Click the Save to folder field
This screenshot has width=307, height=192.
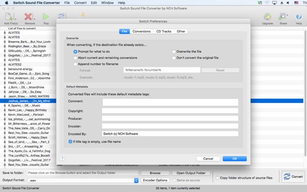point(83,173)
